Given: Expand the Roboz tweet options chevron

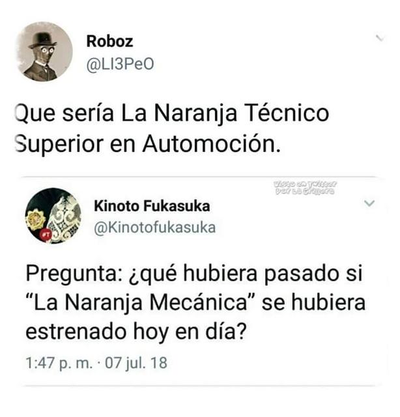Looking at the screenshot, I should click(380, 38).
